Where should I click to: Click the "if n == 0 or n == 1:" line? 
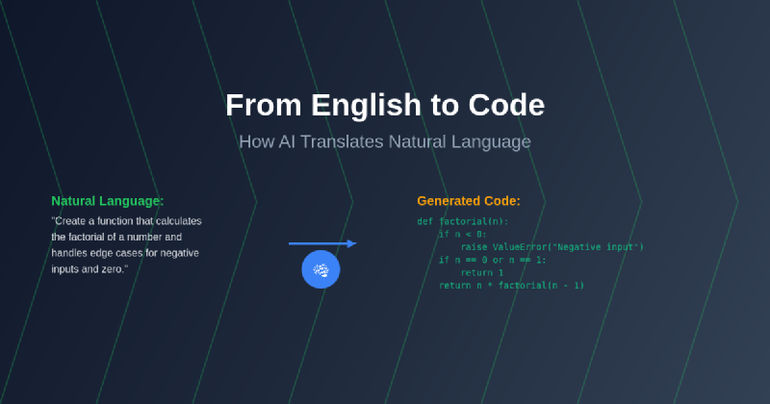pos(492,260)
